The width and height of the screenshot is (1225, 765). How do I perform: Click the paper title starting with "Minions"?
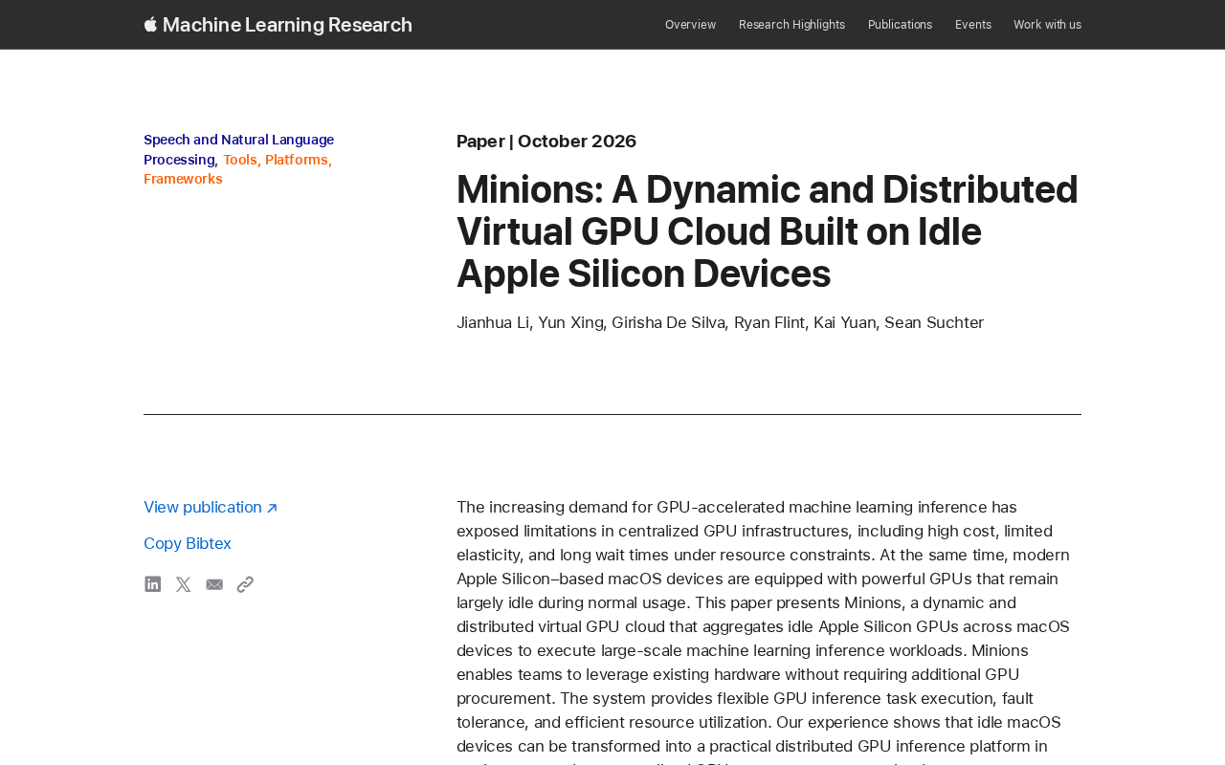click(x=768, y=231)
